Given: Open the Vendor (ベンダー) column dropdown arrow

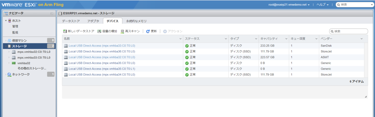Looking at the screenshot, I should click(x=362, y=39).
